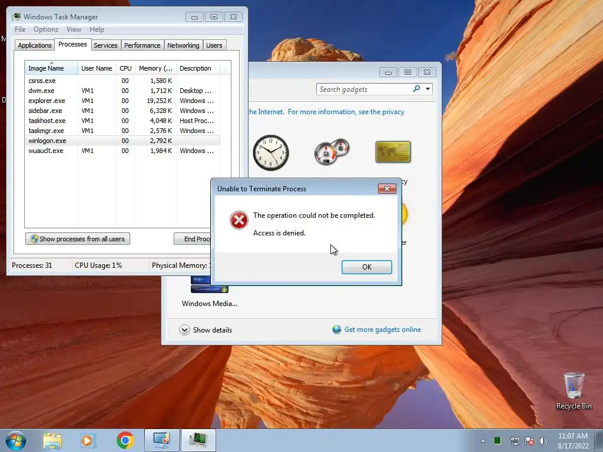This screenshot has height=452, width=603.
Task: Select the dwm.exe process row
Action: pos(122,91)
